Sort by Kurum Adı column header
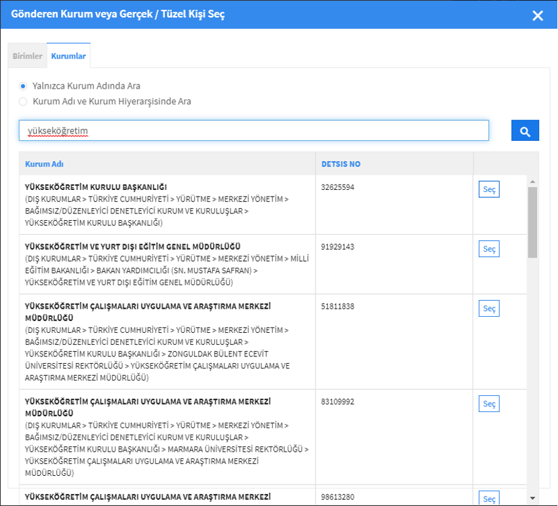The image size is (558, 506). pyautogui.click(x=44, y=164)
